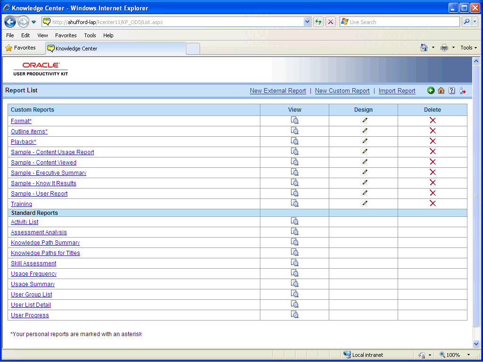Open the Tools menu in menu bar

click(x=90, y=35)
